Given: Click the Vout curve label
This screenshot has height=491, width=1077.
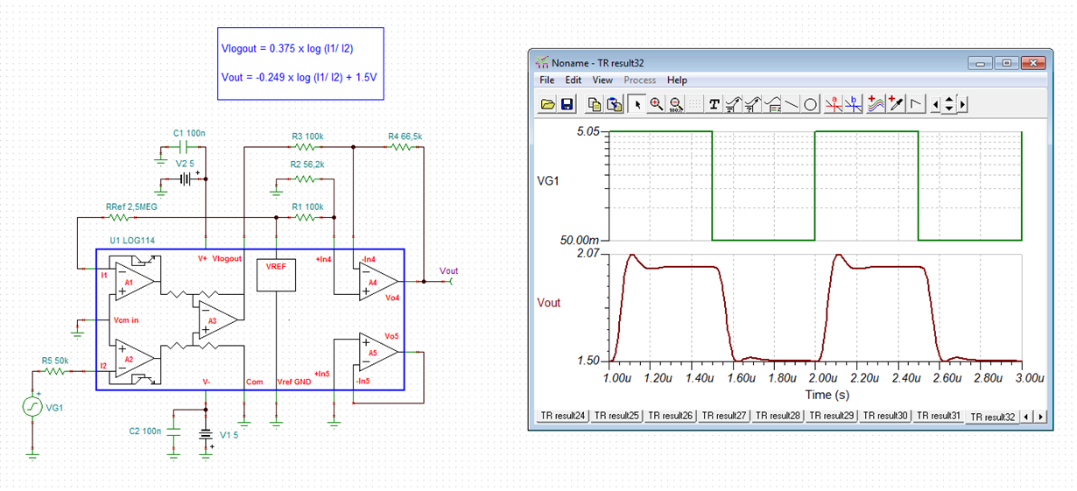Looking at the screenshot, I should click(x=549, y=303).
